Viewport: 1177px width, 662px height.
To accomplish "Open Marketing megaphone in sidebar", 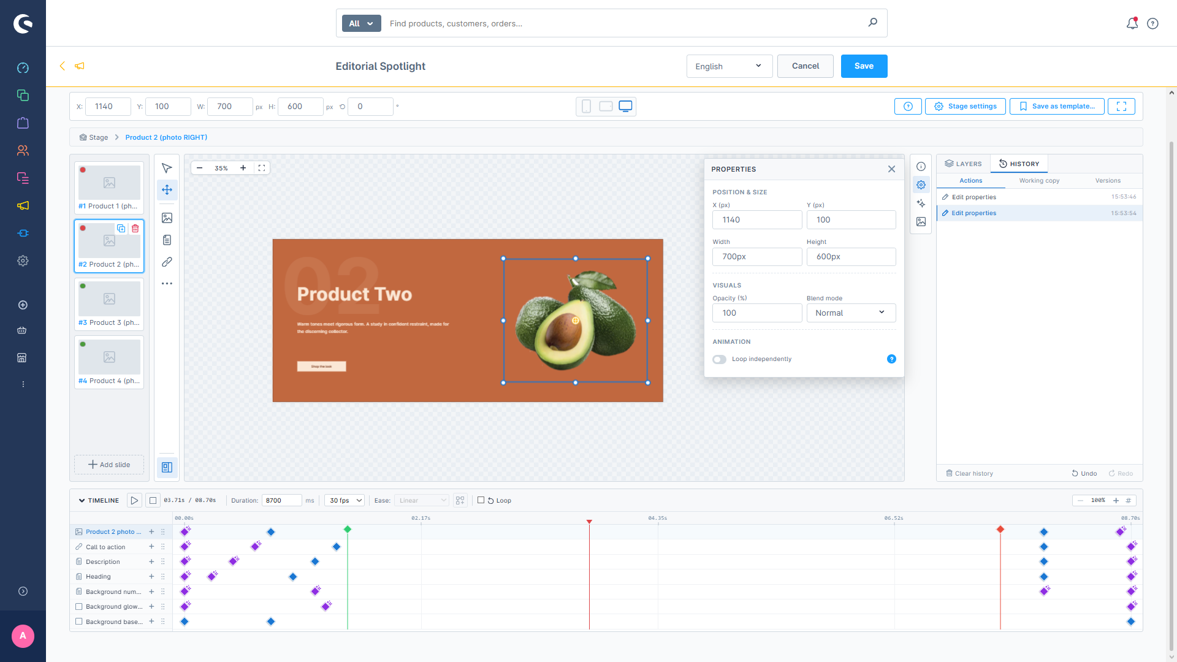I will point(23,206).
